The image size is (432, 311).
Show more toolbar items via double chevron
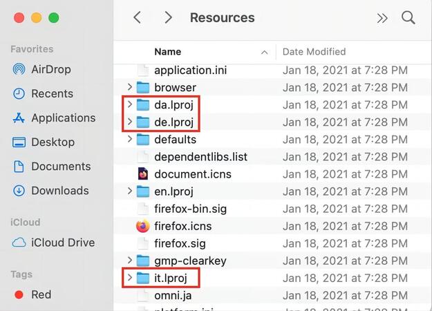[x=382, y=19]
